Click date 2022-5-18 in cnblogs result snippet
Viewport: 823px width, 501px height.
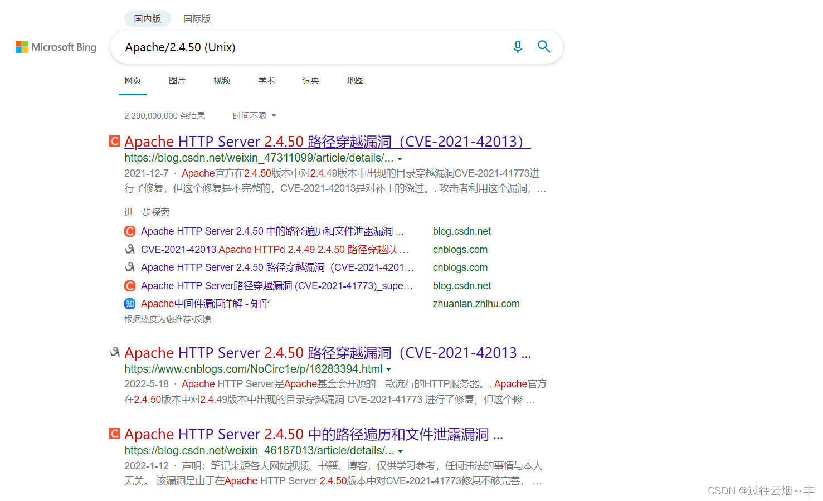click(146, 384)
